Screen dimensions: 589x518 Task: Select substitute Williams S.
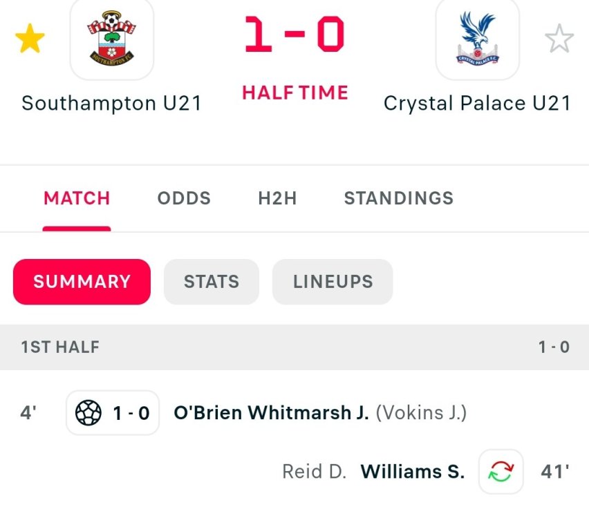click(413, 472)
